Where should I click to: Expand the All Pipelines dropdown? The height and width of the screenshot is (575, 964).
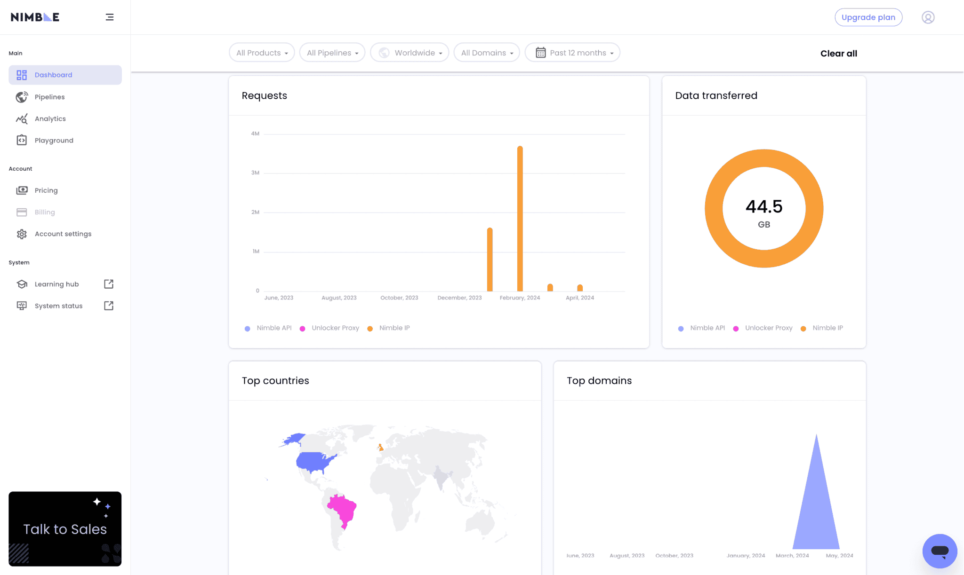coord(332,53)
